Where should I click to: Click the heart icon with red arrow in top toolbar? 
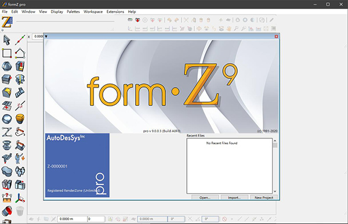pos(137,20)
